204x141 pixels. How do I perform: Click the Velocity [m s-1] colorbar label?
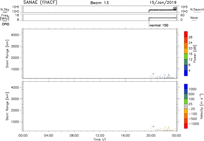pyautogui.click(x=201, y=106)
